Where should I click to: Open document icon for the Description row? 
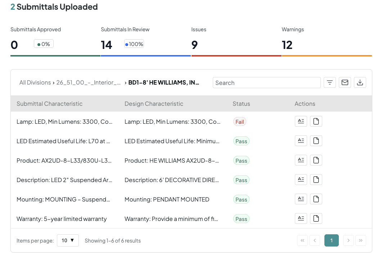316,180
